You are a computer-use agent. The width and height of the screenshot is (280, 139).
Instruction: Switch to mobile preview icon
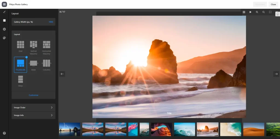[x=278, y=14]
